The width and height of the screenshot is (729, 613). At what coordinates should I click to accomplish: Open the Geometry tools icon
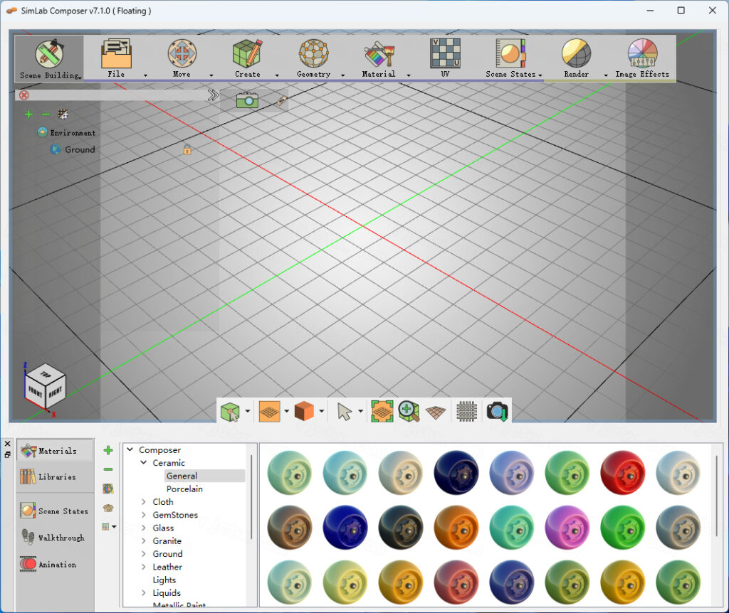pyautogui.click(x=314, y=53)
